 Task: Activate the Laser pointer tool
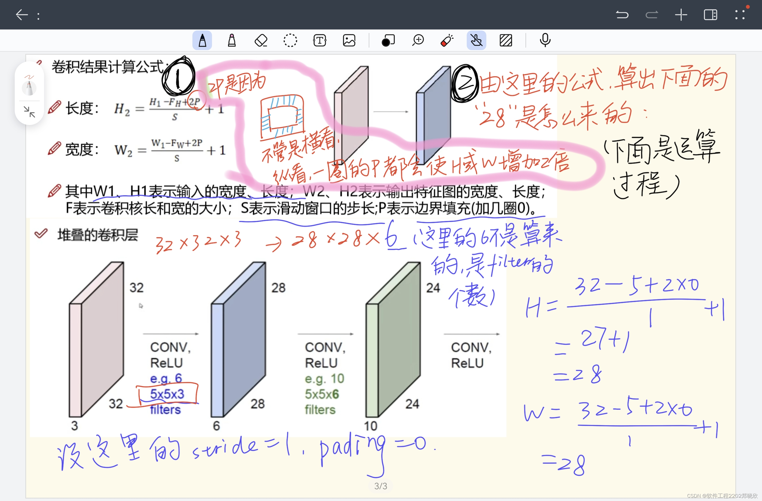pyautogui.click(x=447, y=40)
